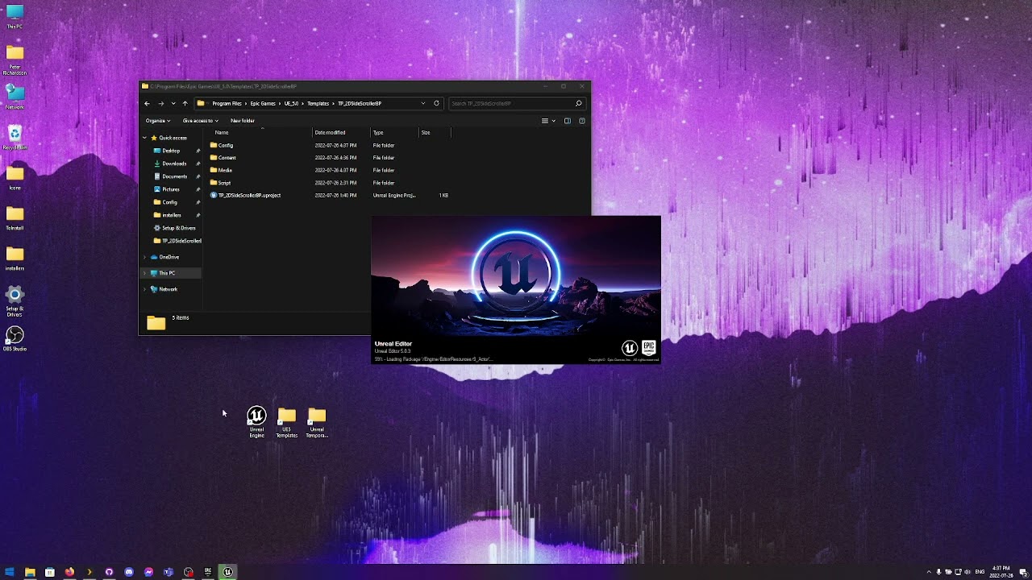
Task: Select This PC desktop icon
Action: (15, 16)
